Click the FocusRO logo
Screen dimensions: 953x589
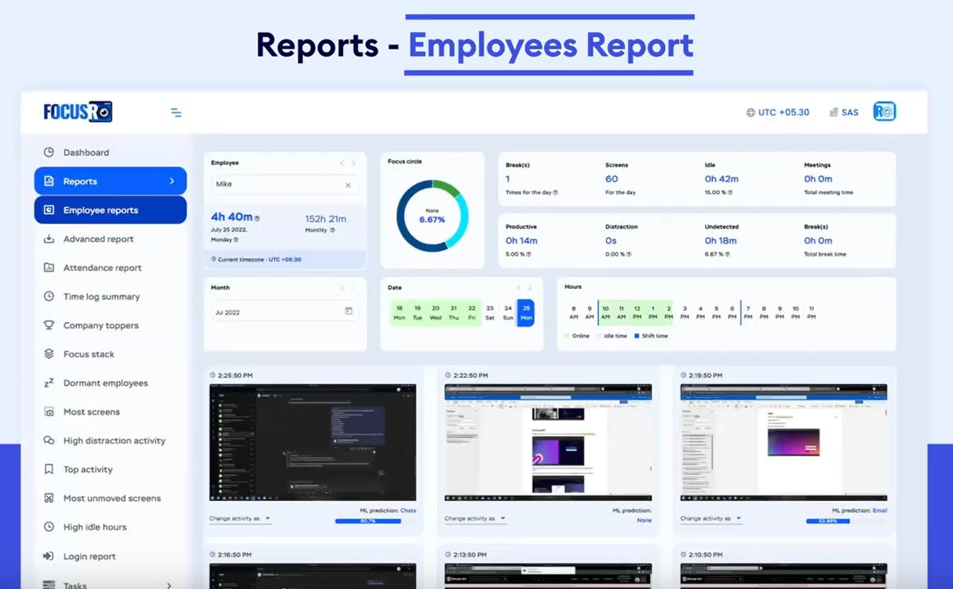pos(78,112)
